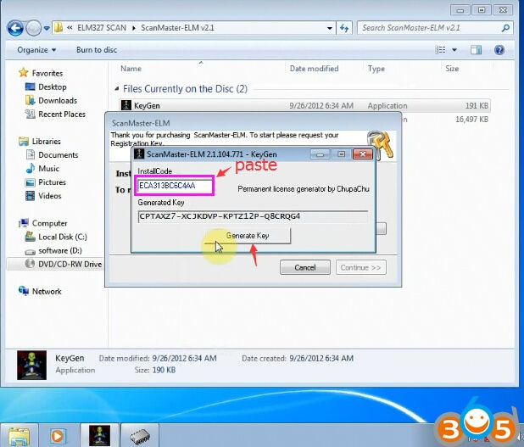The height and width of the screenshot is (447, 524).
Task: Click the Network icon in sidebar
Action: 24,291
